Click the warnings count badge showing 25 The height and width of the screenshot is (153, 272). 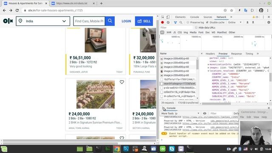pyautogui.click(x=255, y=17)
